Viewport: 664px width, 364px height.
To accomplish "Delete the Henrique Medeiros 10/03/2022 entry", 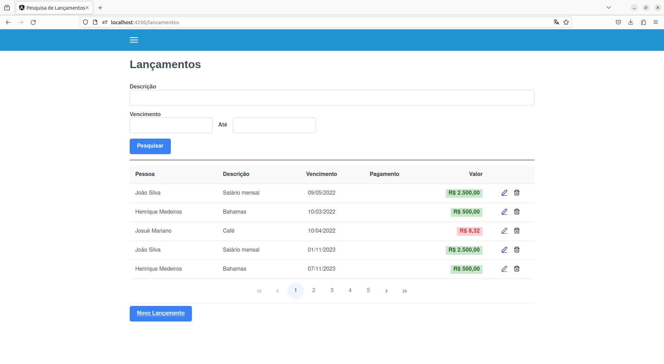I will [x=517, y=212].
